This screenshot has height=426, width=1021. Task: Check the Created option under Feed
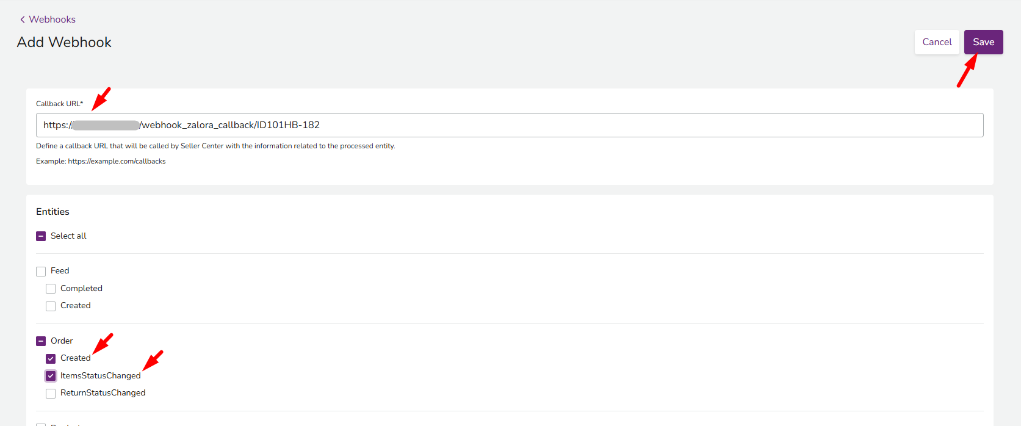[x=51, y=306]
